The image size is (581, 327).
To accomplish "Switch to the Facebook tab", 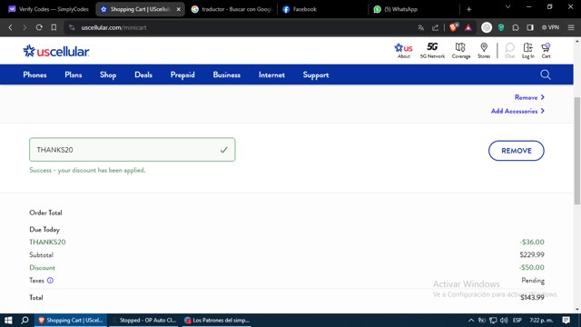I will pyautogui.click(x=322, y=9).
